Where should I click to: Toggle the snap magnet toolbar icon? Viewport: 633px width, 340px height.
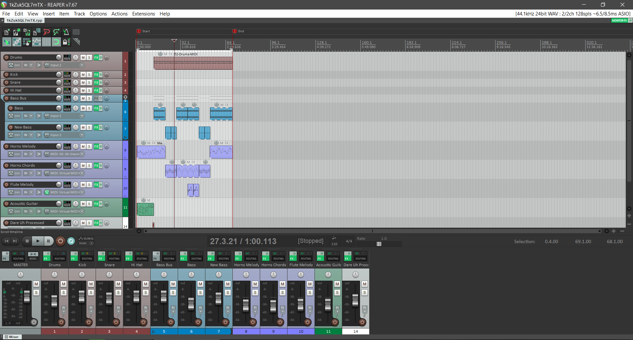pos(56,42)
